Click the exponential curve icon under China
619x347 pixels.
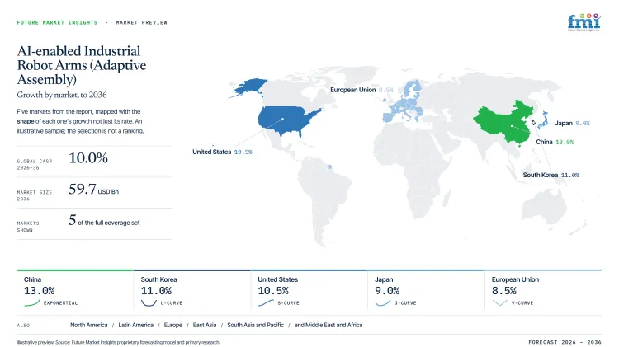tap(32, 302)
